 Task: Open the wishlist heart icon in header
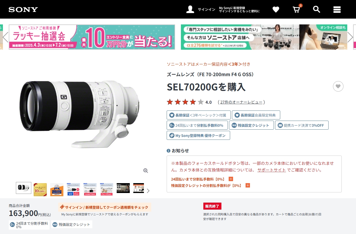click(x=276, y=10)
